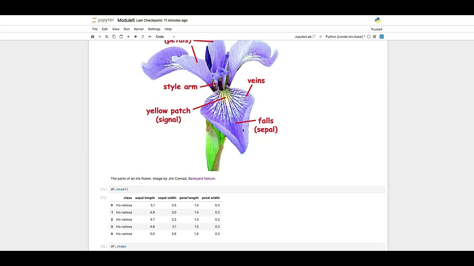Open the Settings menu

click(x=154, y=29)
